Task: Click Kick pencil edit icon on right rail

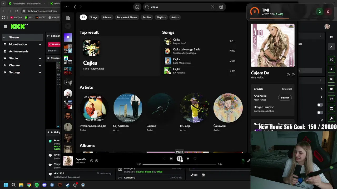Action: (x=331, y=47)
